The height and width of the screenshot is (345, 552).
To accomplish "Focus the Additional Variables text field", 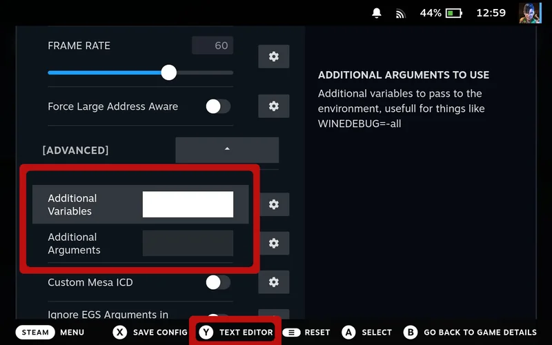I will tap(188, 204).
